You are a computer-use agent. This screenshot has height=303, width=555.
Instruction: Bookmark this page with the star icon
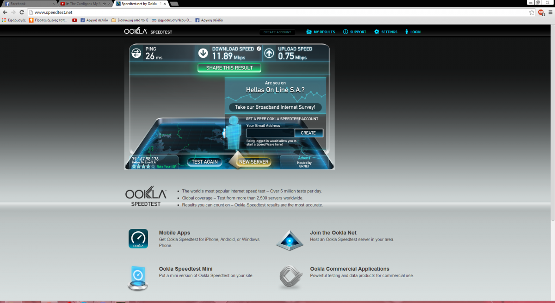(532, 12)
